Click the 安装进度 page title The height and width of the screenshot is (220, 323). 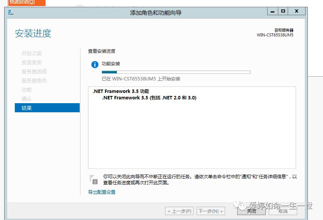click(33, 33)
